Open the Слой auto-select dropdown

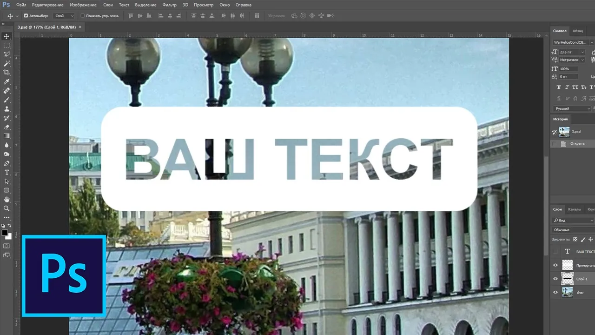coord(64,16)
